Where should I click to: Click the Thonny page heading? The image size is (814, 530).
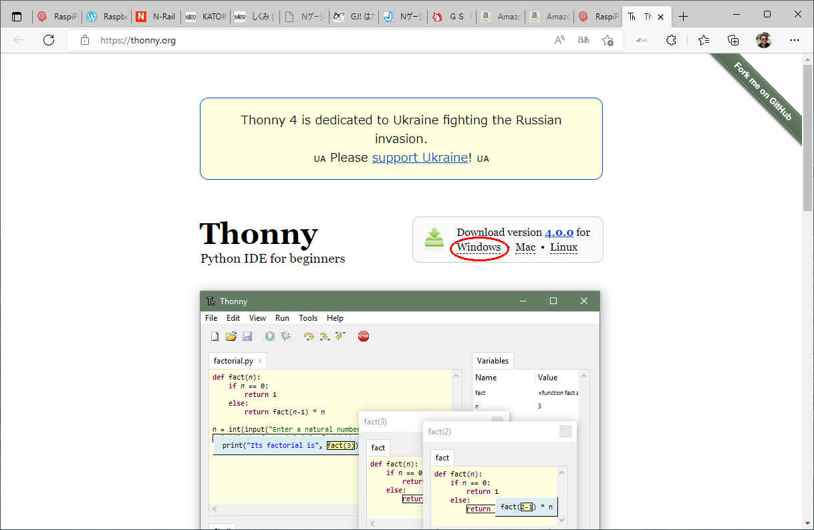[x=259, y=233]
